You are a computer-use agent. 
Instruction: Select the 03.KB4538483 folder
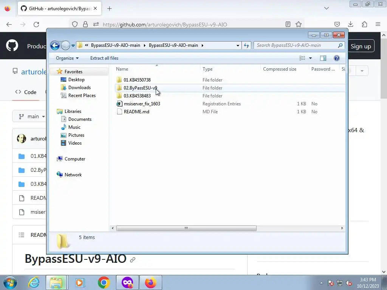click(x=137, y=96)
